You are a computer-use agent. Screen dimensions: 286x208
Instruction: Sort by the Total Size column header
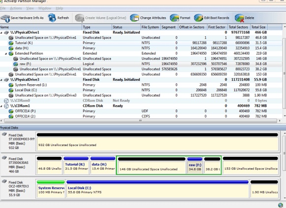259,27
